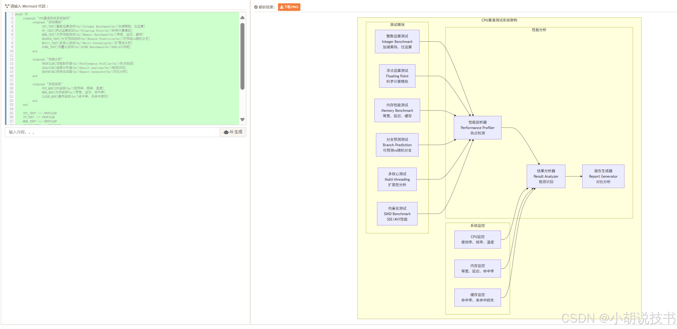Click the AI 生成 button
The width and height of the screenshot is (677, 329).
[x=233, y=132]
